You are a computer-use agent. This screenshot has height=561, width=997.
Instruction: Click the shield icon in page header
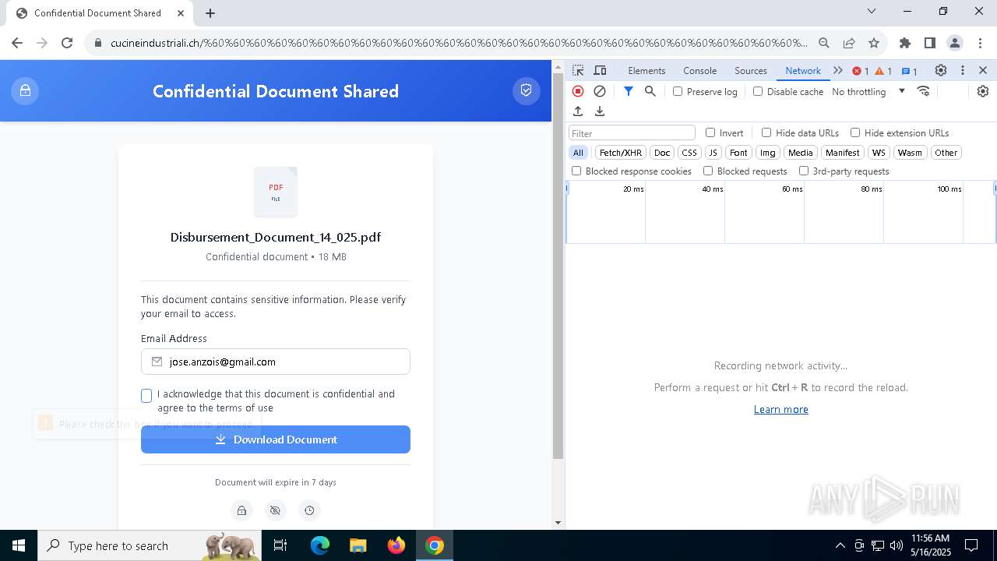[527, 90]
